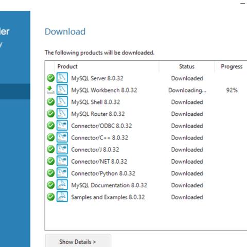
Task: Click the Connector/Python product icon
Action: tap(62, 173)
